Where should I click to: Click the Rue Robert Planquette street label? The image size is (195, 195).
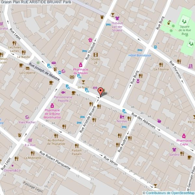tap(55, 160)
